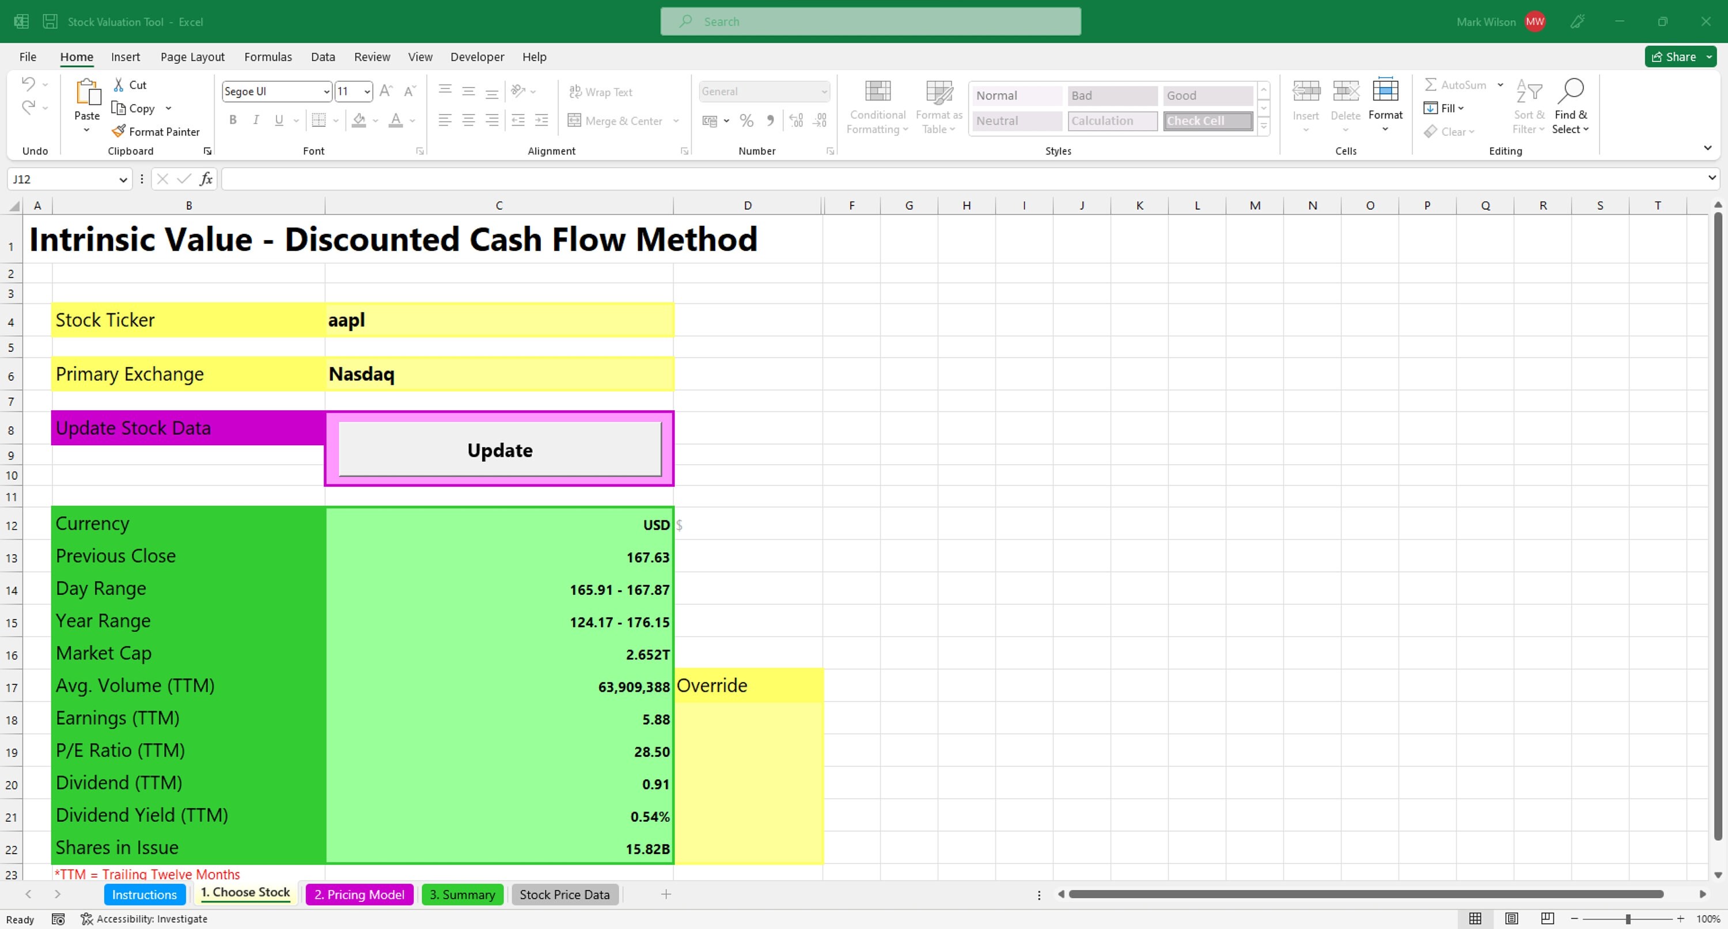The height and width of the screenshot is (929, 1728).
Task: Click the Increase Decimal icon
Action: [795, 122]
